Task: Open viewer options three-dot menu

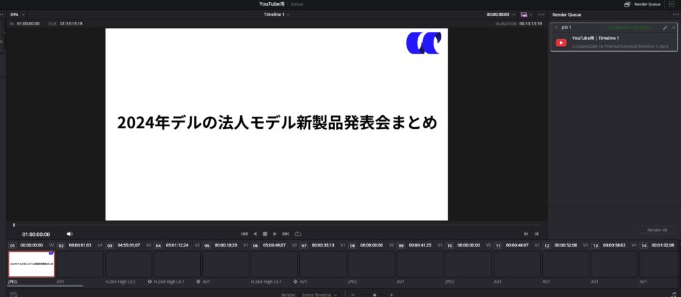Action: pos(541,15)
